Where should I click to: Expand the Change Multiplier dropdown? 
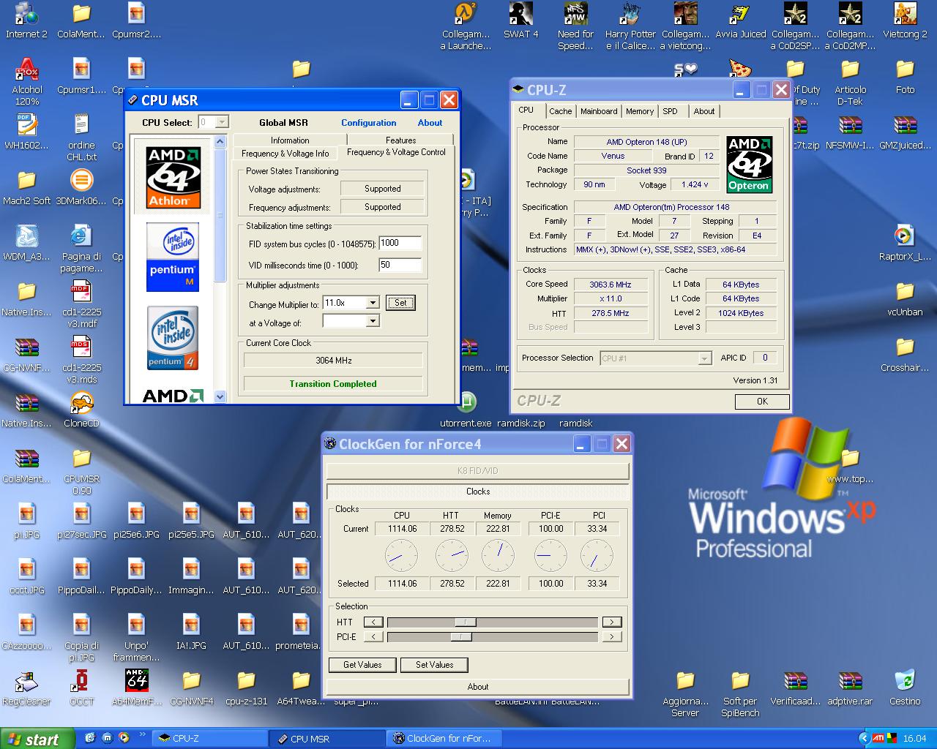point(373,303)
